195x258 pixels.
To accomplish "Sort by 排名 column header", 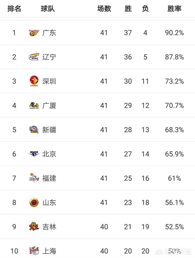I will 14,9.
